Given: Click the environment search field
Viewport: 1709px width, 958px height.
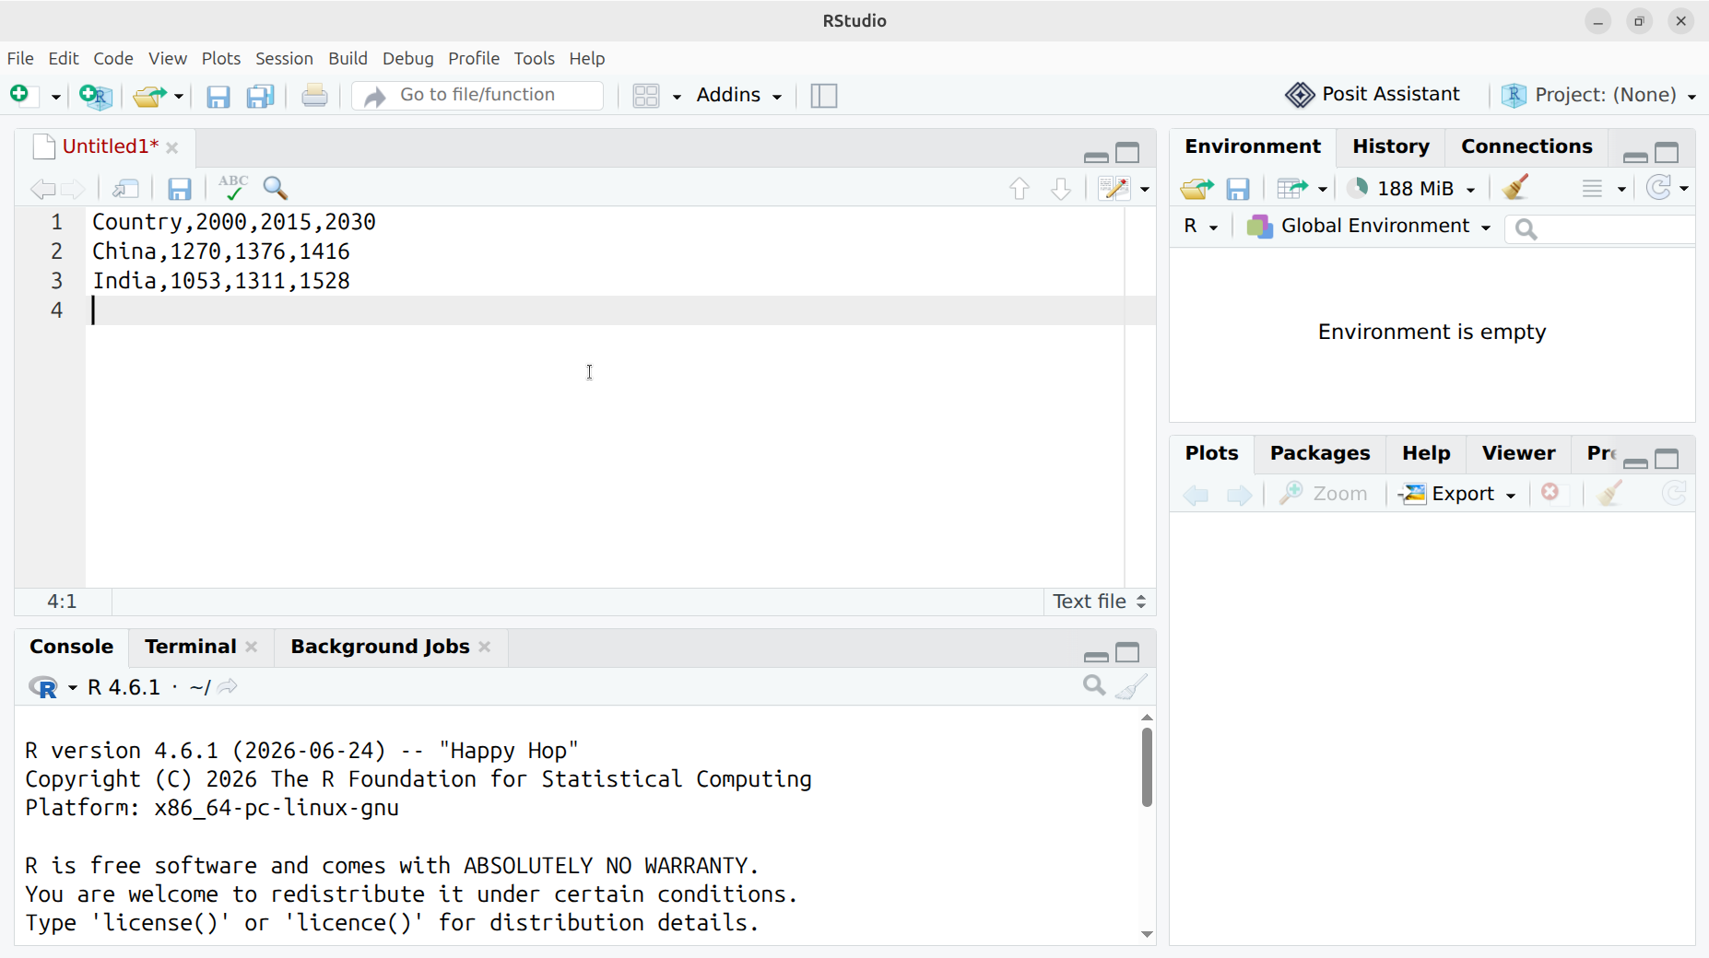Looking at the screenshot, I should point(1601,228).
